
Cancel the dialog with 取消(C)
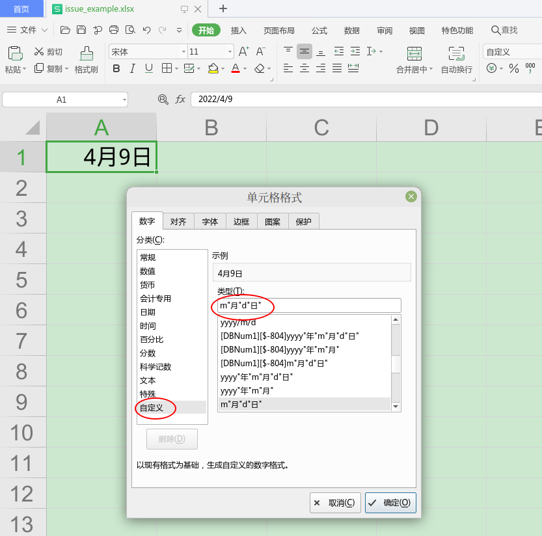(335, 502)
